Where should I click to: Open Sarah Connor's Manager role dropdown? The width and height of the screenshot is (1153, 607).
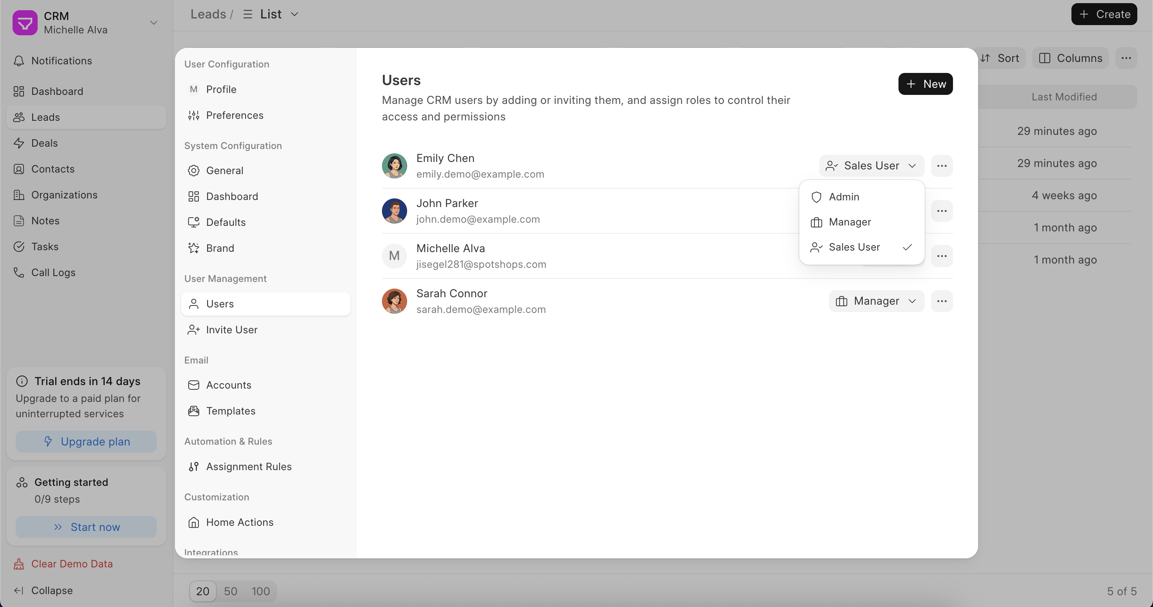coord(876,301)
